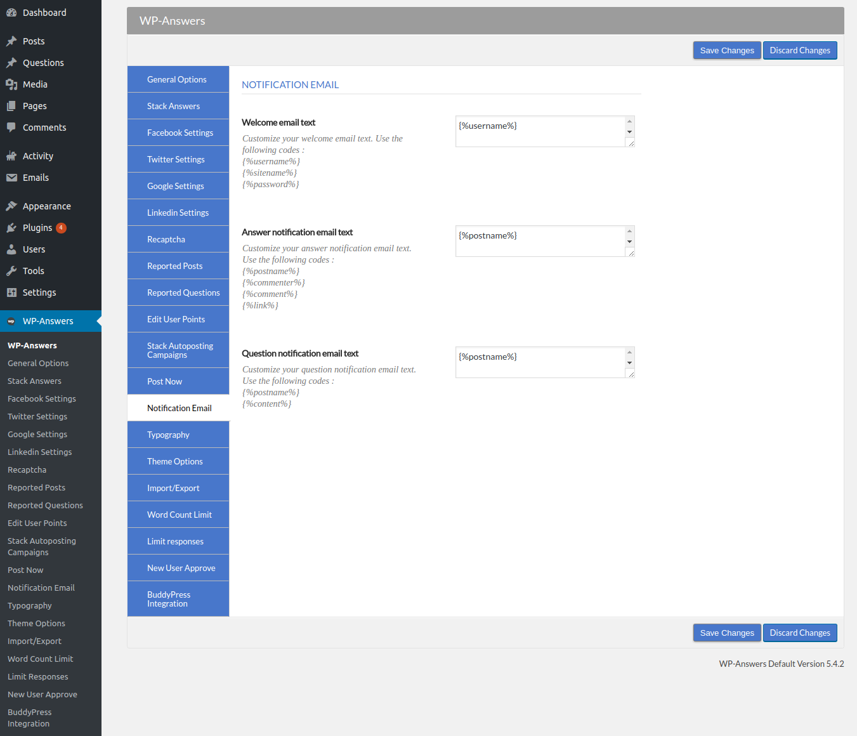Screen dimensions: 857x736
Task: Open Limit Responses in sidebar submenu
Action: pos(38,677)
